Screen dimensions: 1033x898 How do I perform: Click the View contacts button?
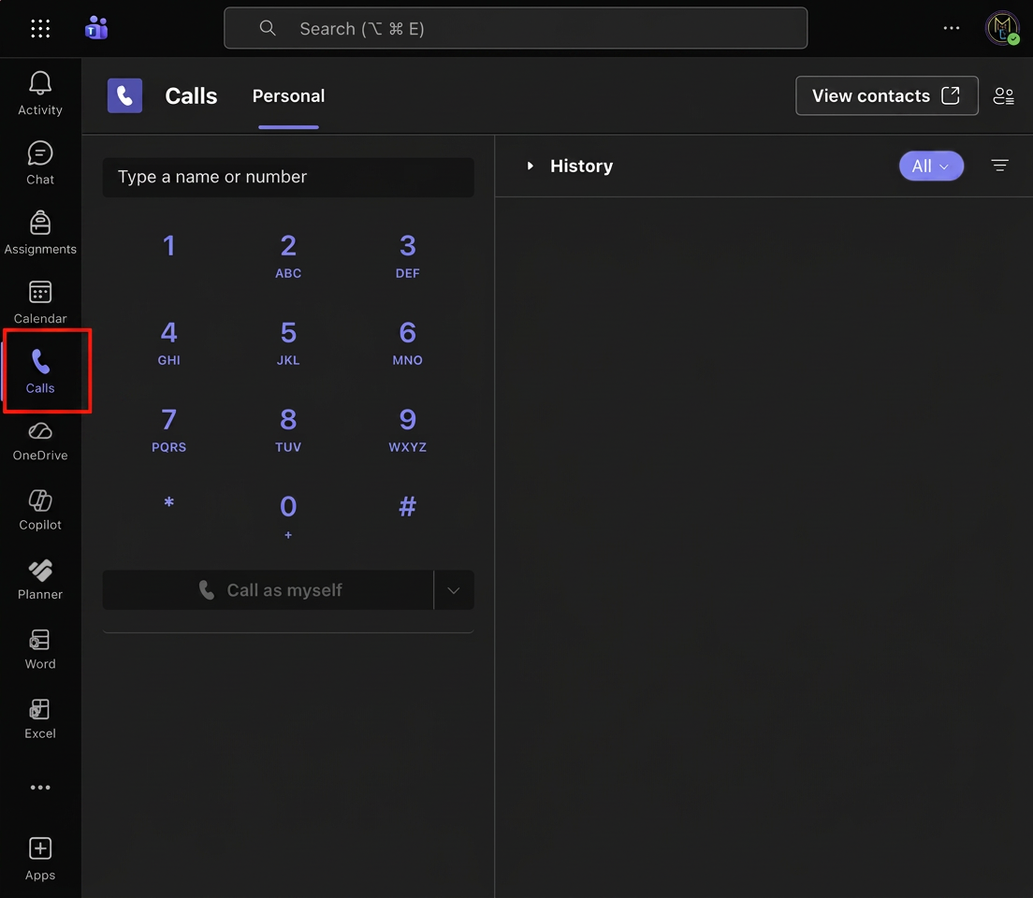(x=887, y=96)
